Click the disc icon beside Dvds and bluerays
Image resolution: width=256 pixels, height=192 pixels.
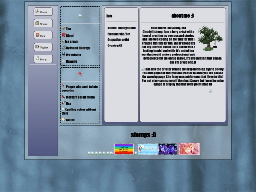pos(64,47)
